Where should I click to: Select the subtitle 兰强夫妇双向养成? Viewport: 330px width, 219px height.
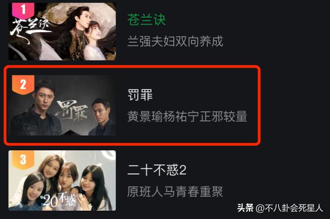pos(175,41)
